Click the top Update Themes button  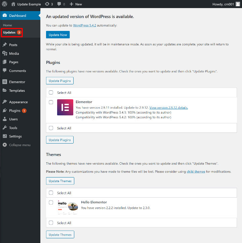[x=60, y=181]
